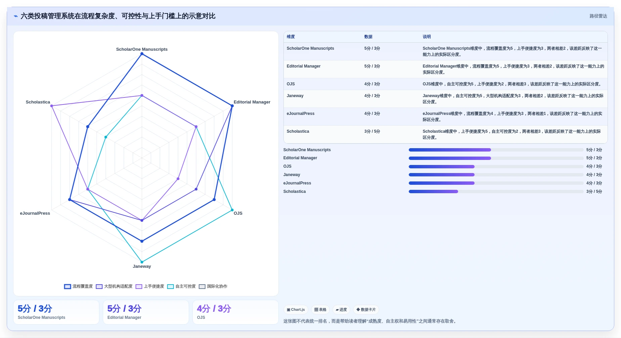This screenshot has width=621, height=338.
Task: Click the blue data point at ScholarOne vertex
Action: tap(142, 54)
